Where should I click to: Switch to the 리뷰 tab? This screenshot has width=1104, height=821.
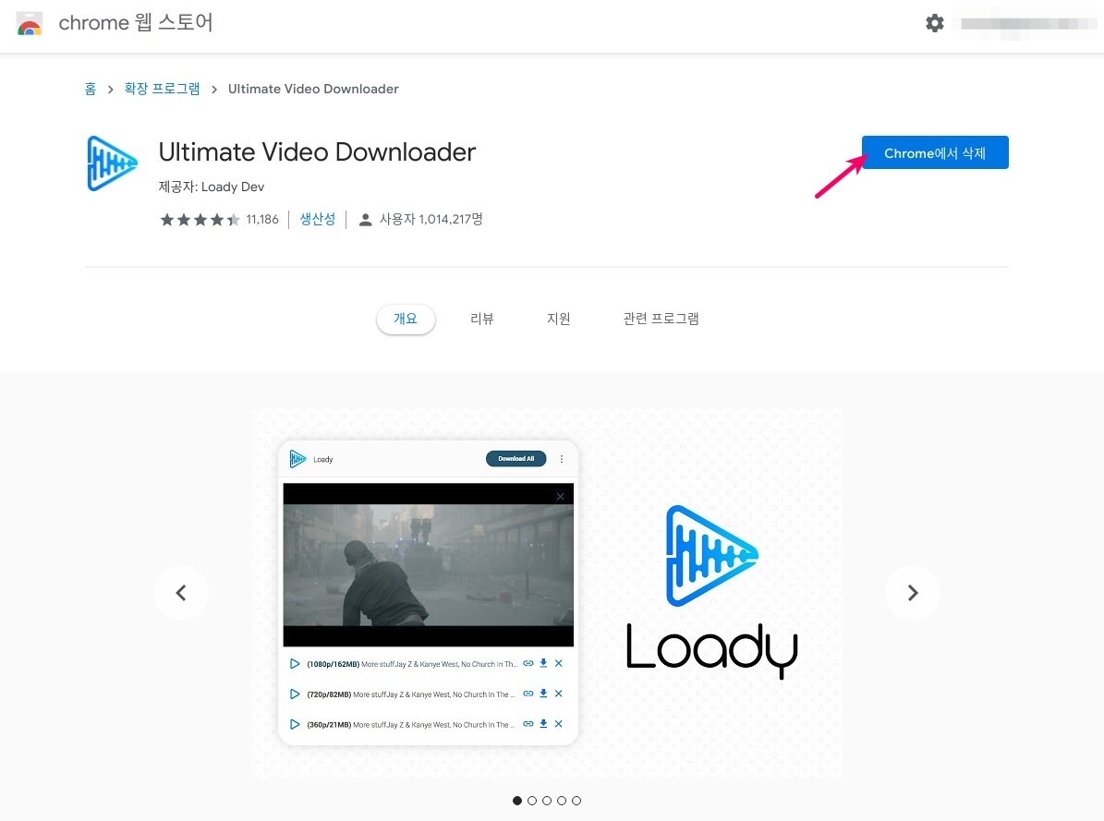point(482,319)
